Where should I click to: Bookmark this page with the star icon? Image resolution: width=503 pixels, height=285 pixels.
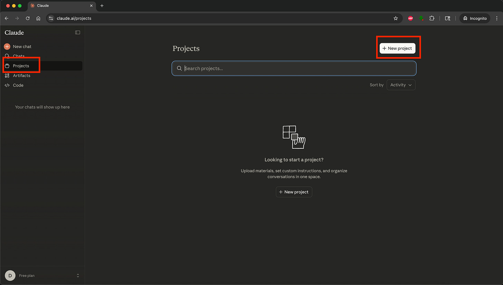[396, 18]
